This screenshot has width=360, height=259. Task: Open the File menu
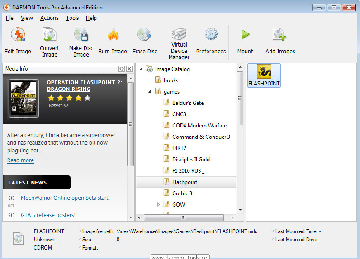[9, 18]
